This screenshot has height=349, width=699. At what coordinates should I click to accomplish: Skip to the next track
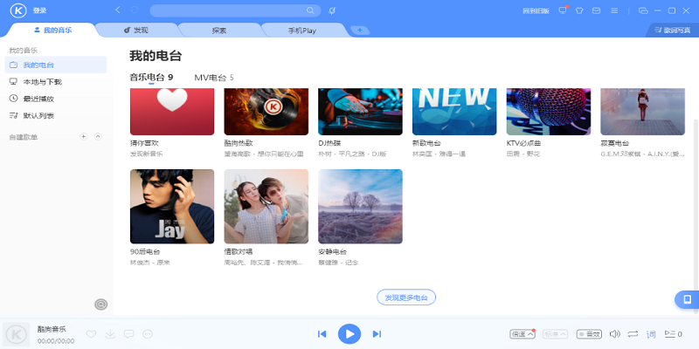(377, 333)
